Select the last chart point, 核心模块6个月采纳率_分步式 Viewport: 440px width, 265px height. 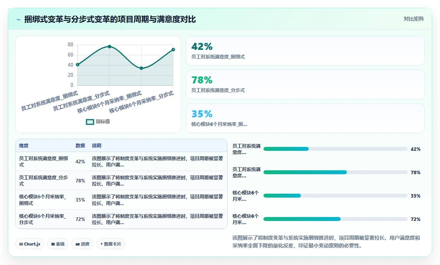tap(173, 50)
